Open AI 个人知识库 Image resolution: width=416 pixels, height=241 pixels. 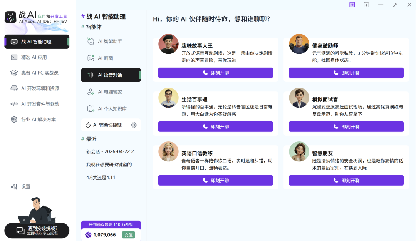[110, 109]
